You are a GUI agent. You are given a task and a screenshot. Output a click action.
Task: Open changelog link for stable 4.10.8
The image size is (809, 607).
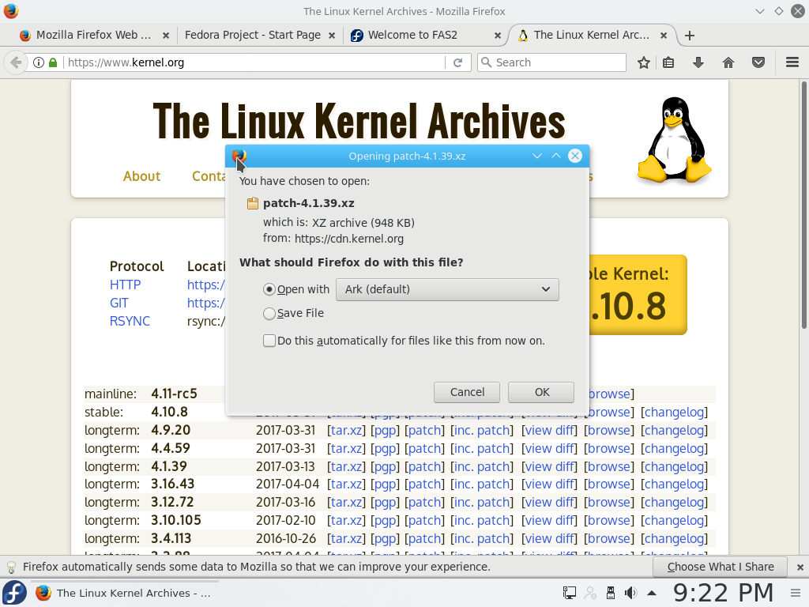click(675, 412)
